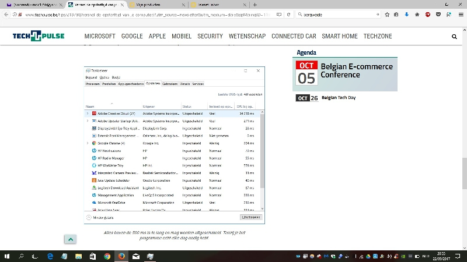This screenshot has width=467, height=262.
Task: Bookmark this page with the star icon
Action: pos(386,14)
